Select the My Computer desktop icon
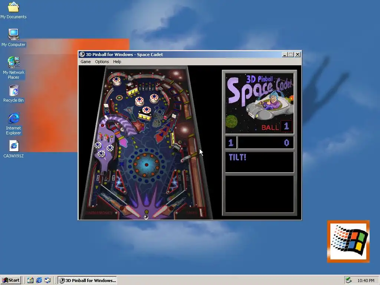Viewport: 380px width, 285px height. coord(13,38)
